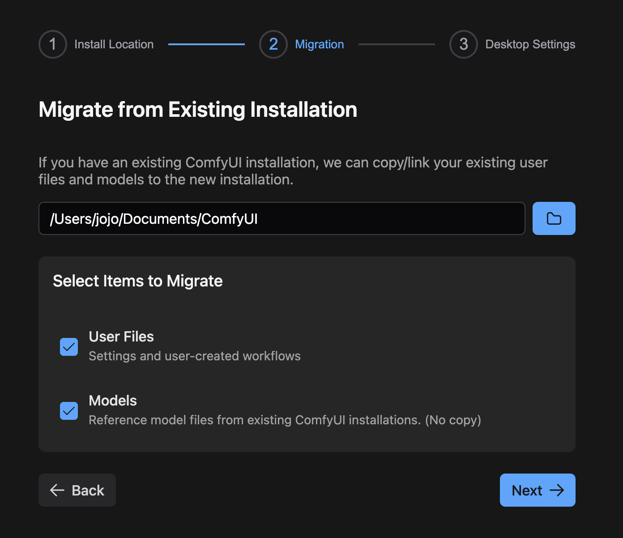This screenshot has height=538, width=623.
Task: Click the Models label text
Action: pos(113,401)
